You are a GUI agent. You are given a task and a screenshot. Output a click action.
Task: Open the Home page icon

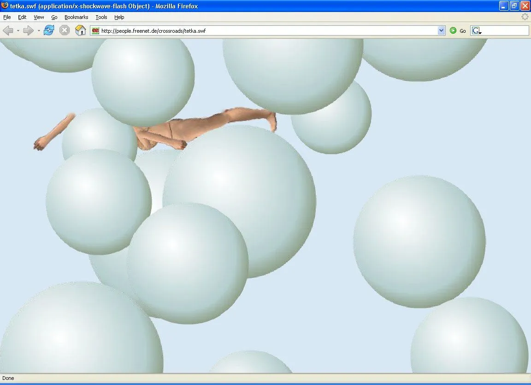pyautogui.click(x=80, y=30)
